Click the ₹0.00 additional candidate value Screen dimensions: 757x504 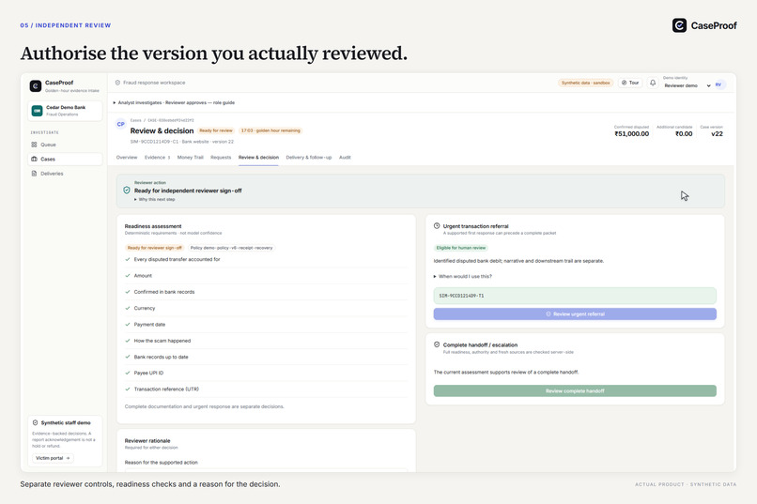(684, 134)
